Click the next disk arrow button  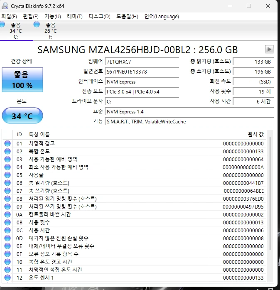269,49
